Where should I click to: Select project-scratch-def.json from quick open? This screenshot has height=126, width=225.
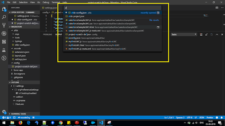click(x=112, y=34)
